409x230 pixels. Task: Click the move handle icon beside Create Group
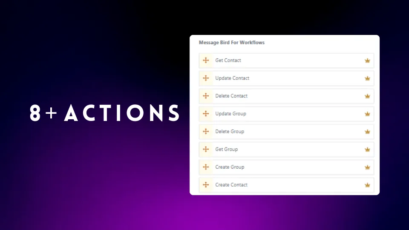tap(206, 167)
